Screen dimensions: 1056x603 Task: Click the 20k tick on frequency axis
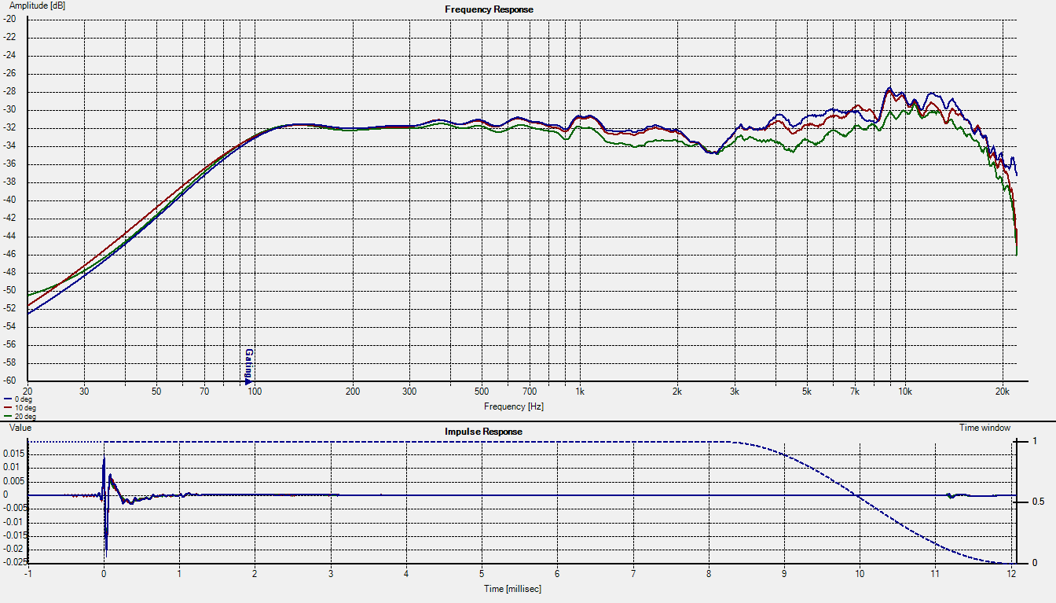pos(1002,391)
